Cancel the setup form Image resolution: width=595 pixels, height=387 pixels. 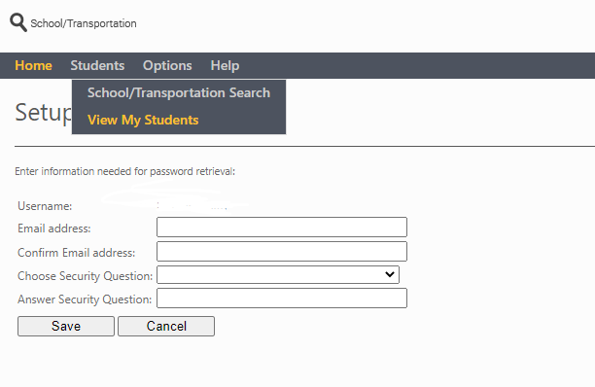(166, 327)
